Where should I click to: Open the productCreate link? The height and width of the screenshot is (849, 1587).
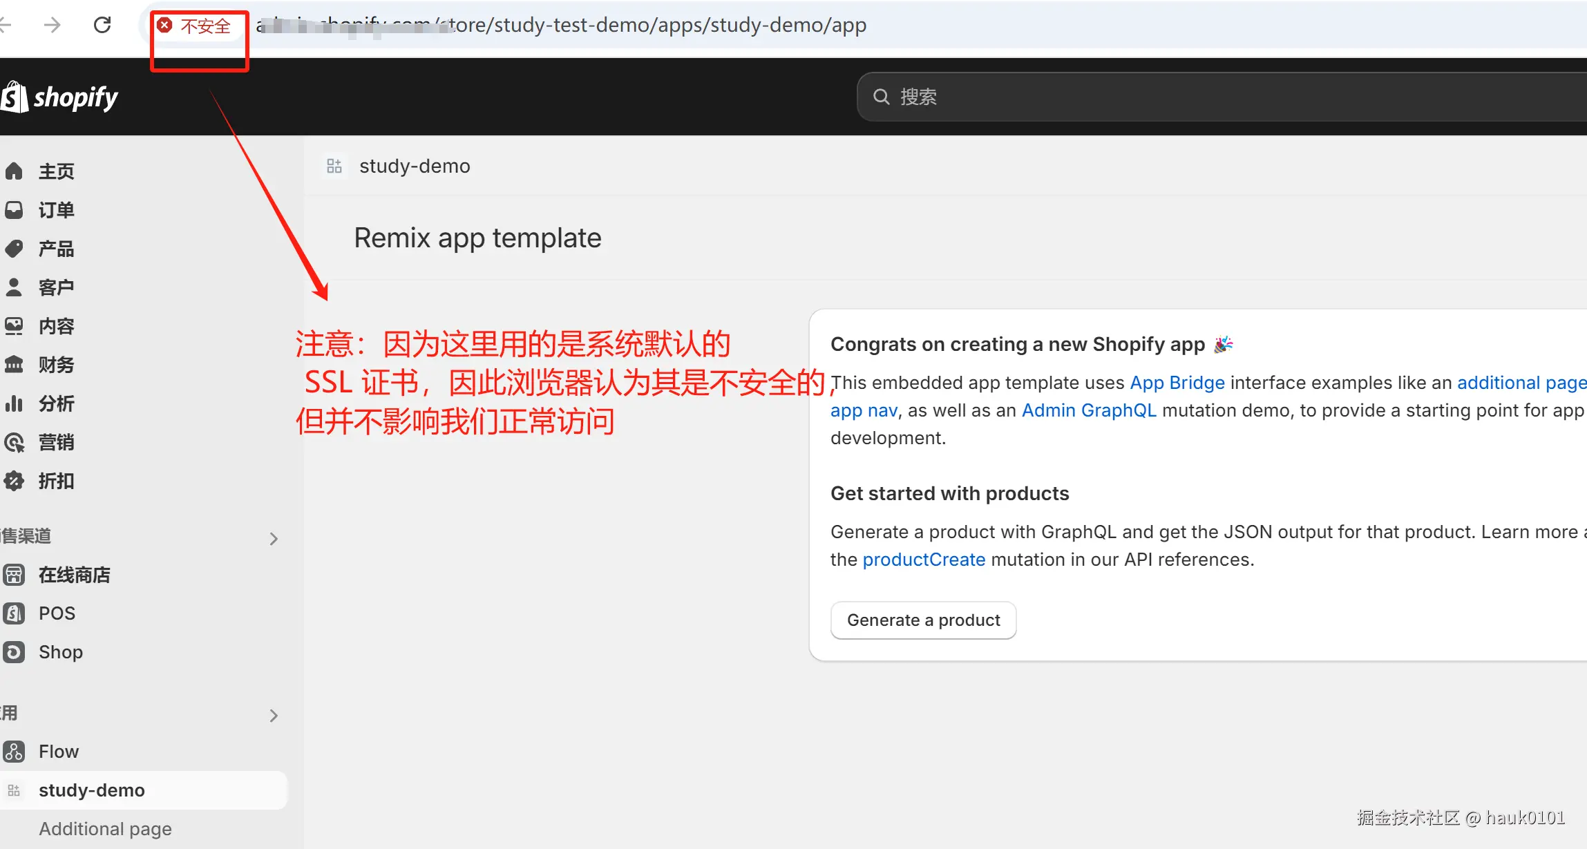coord(924,560)
